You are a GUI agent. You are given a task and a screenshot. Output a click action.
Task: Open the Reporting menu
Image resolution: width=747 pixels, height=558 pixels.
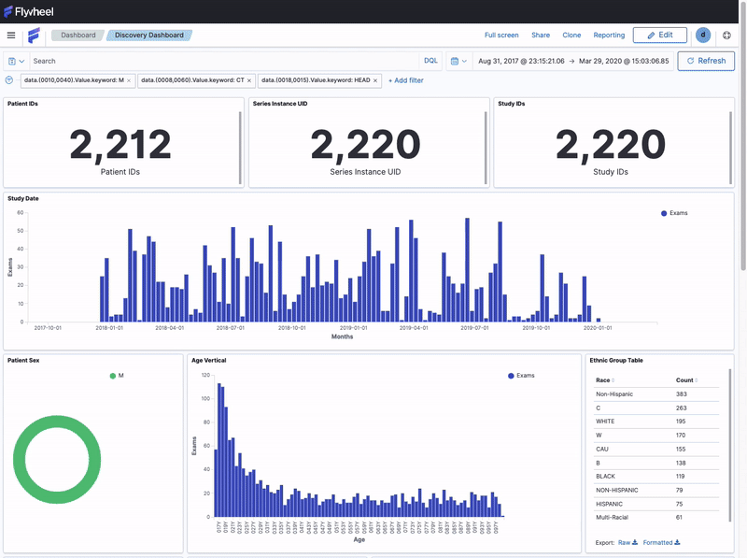(x=609, y=36)
